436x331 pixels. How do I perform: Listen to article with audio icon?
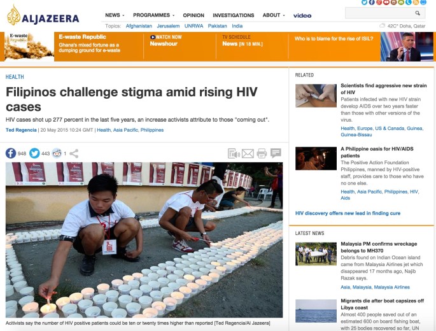(x=234, y=153)
